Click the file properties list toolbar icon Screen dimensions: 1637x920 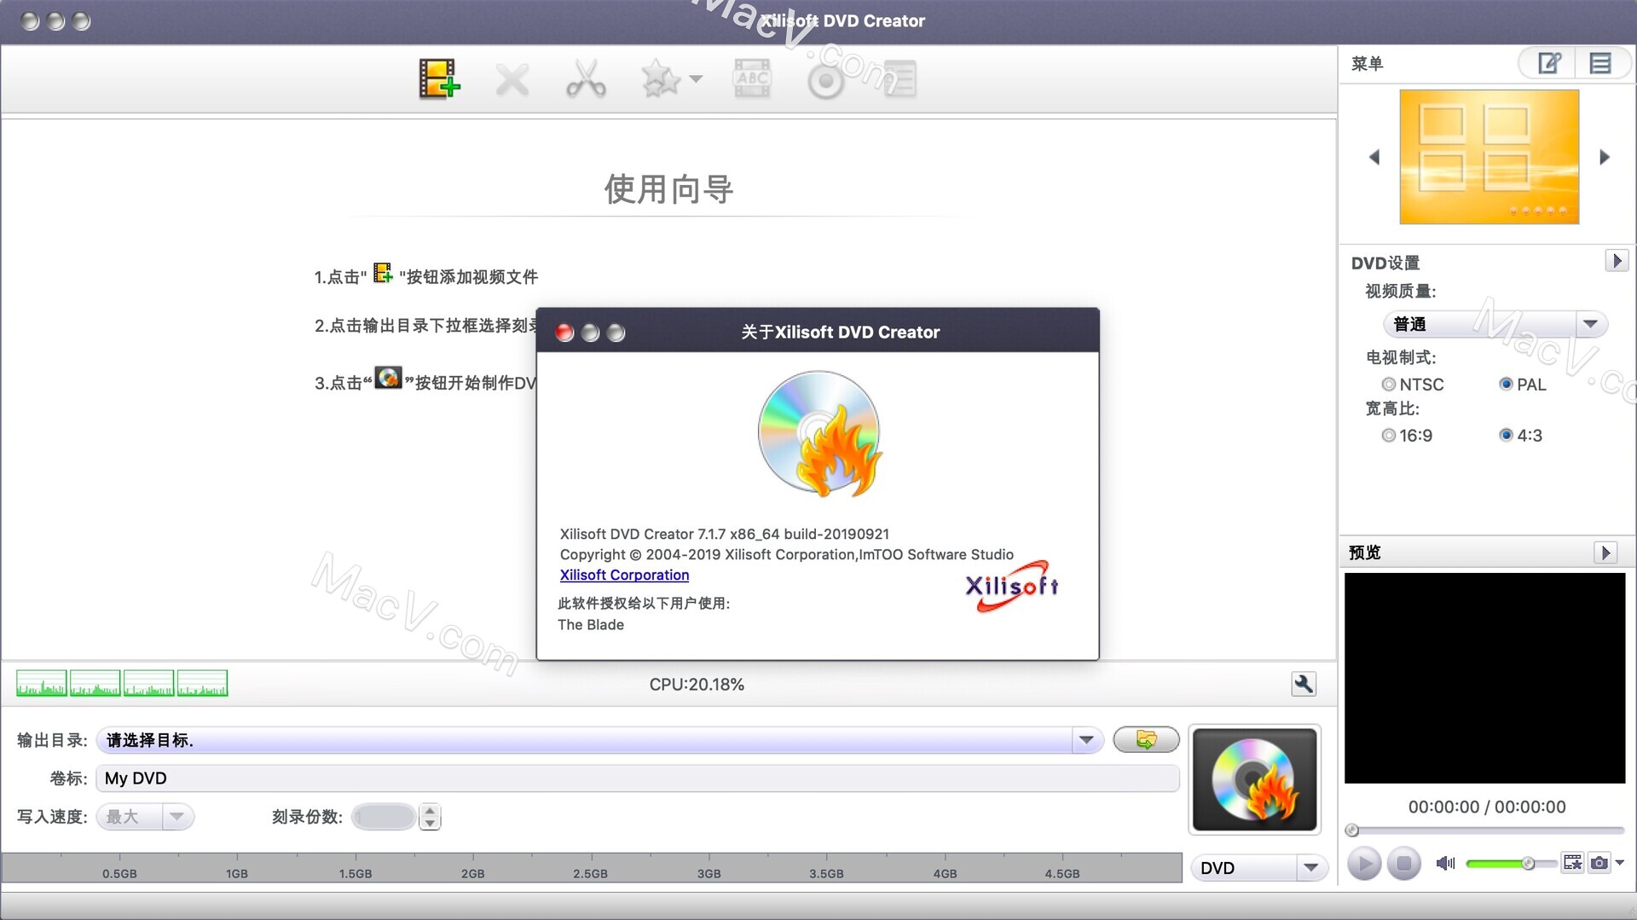tap(899, 78)
